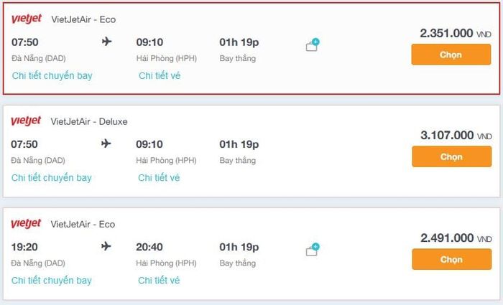The height and width of the screenshot is (305, 503).
Task: Click Vietjet logo on 07:50 Eco flight
Action: [x=27, y=19]
